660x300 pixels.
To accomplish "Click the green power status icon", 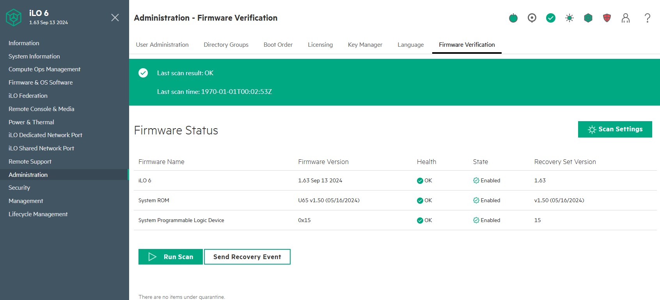I will tap(513, 18).
